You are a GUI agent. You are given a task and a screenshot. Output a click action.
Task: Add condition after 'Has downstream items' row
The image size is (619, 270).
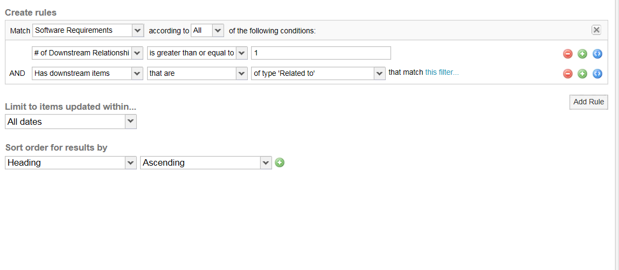[x=582, y=73]
